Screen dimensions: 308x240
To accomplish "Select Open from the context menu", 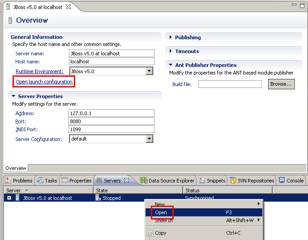I will [x=161, y=212].
